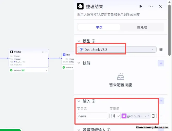Click the panel description text 调用大语言模型
Screen dimensions: 172x131
tap(108, 15)
